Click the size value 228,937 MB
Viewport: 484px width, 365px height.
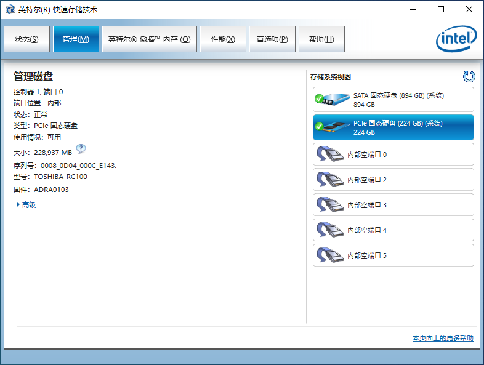pyautogui.click(x=53, y=153)
